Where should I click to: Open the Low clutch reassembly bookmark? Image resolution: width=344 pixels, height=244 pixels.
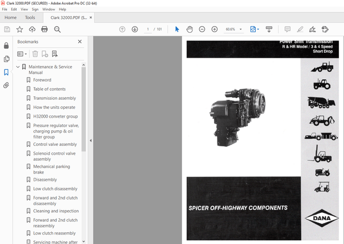[54, 233]
